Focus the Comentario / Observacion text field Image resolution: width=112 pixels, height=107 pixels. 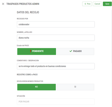(56, 66)
